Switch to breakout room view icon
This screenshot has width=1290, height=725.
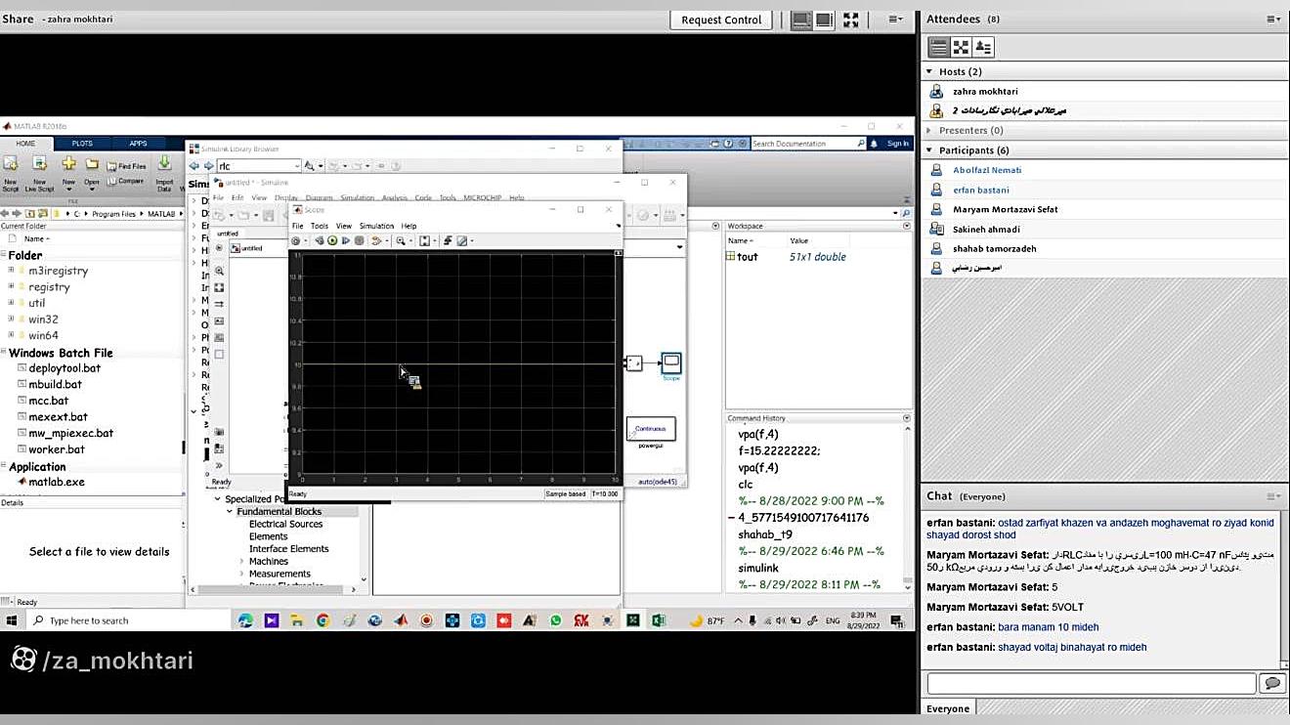click(x=961, y=47)
